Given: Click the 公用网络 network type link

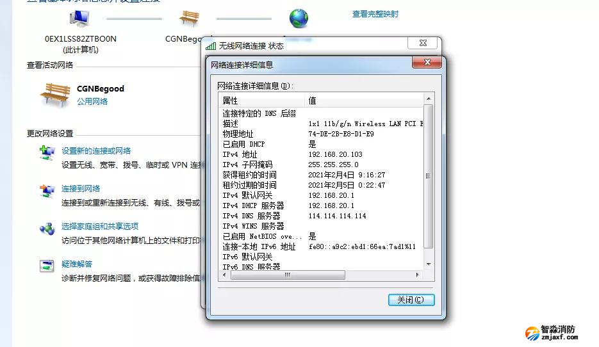Looking at the screenshot, I should 92,101.
